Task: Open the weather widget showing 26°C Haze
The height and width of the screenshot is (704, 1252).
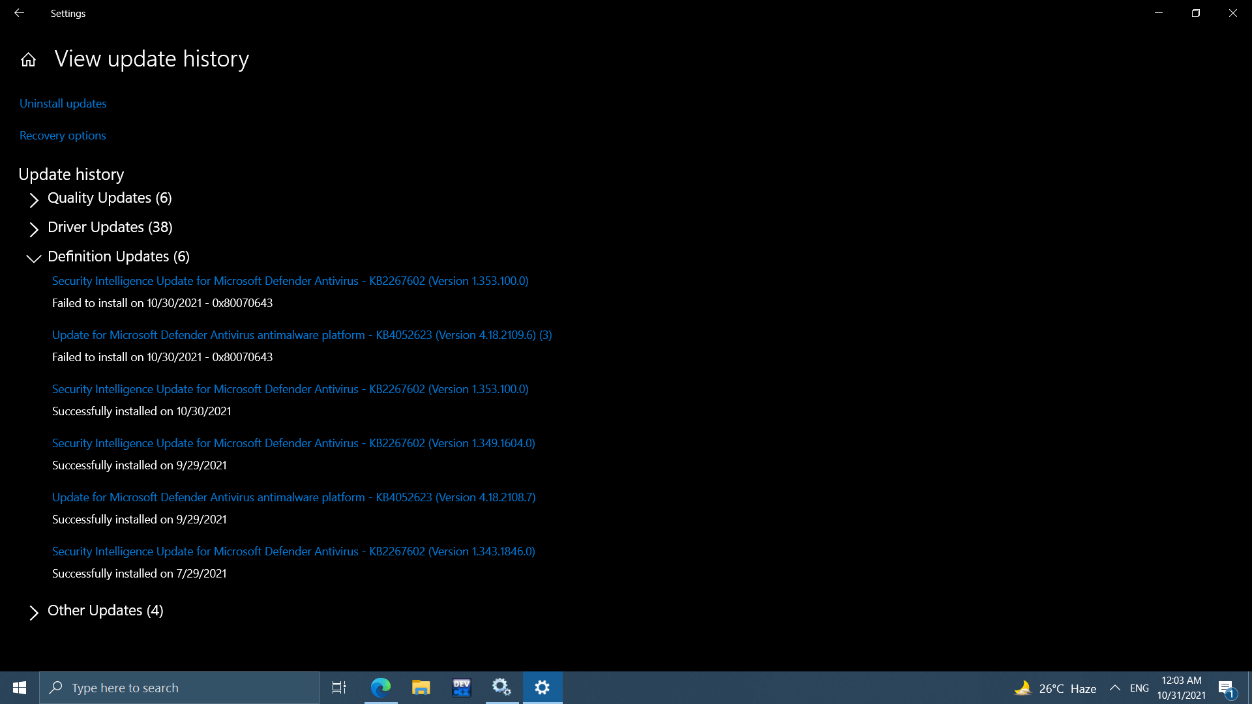Action: pos(1055,688)
